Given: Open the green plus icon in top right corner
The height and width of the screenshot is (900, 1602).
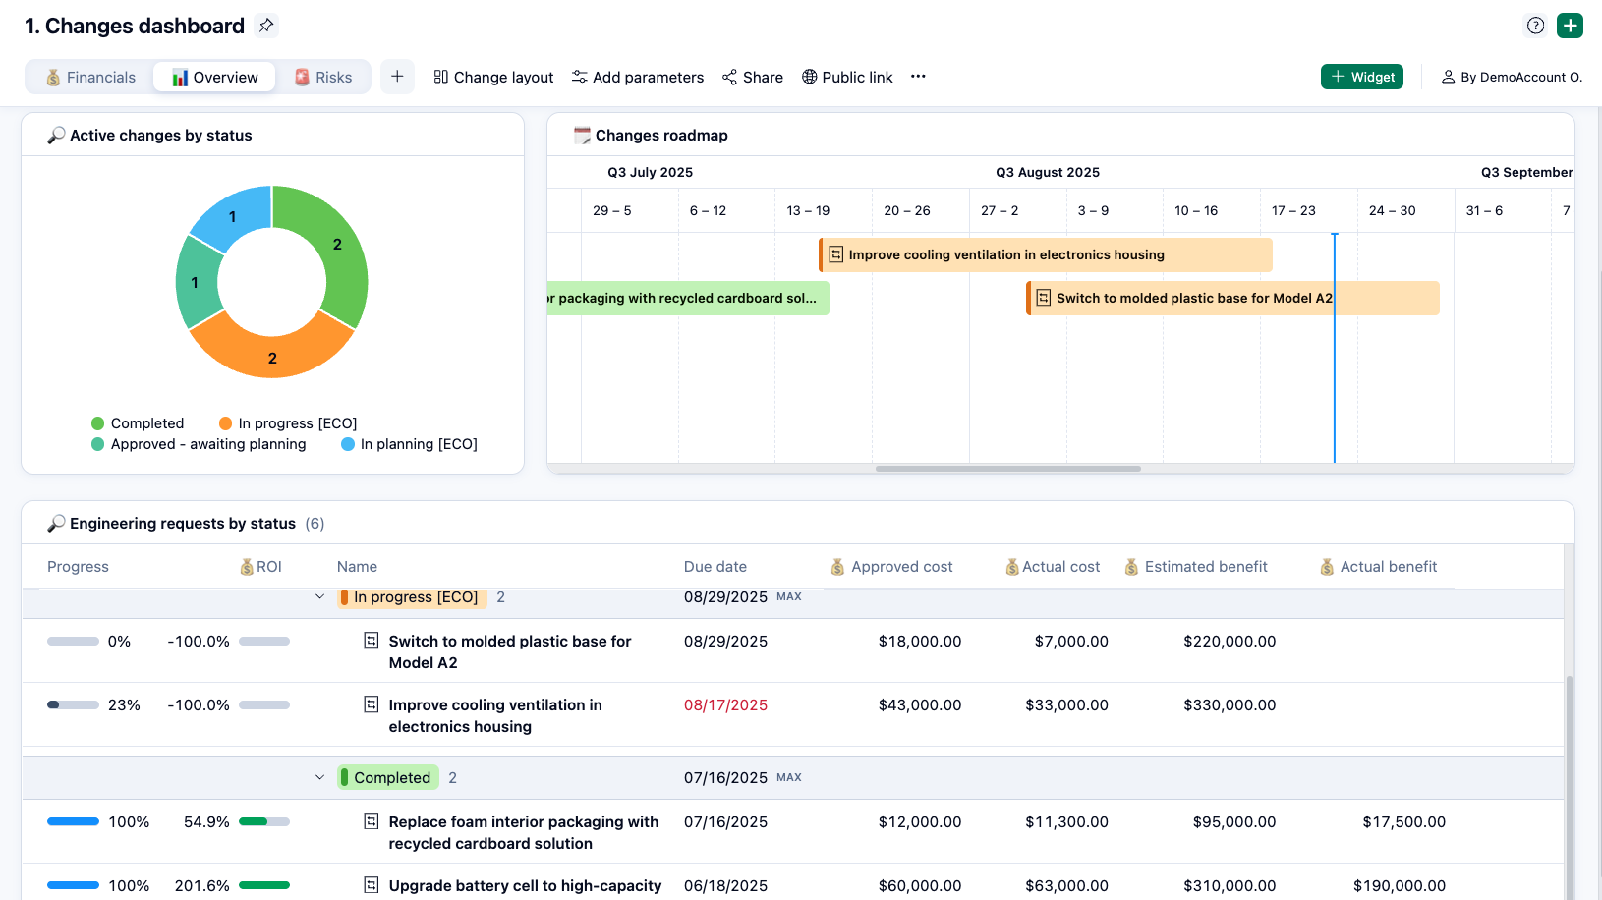Looking at the screenshot, I should (x=1570, y=26).
